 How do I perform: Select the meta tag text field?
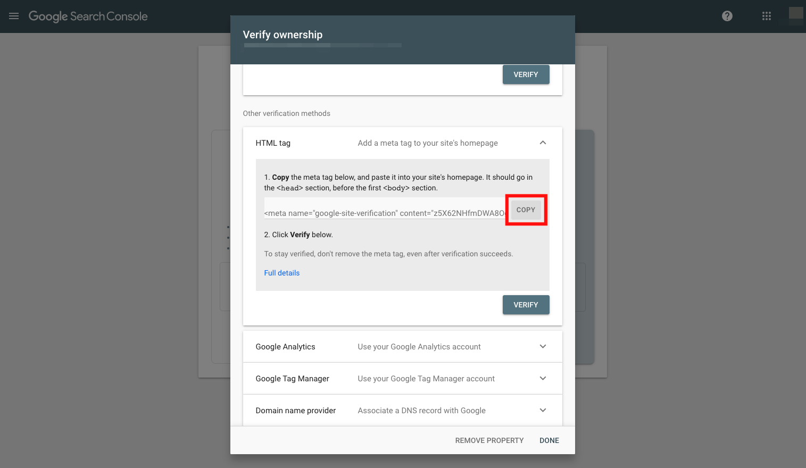[384, 213]
